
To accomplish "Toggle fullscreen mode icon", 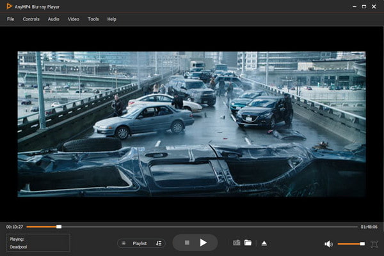I will 374,244.
